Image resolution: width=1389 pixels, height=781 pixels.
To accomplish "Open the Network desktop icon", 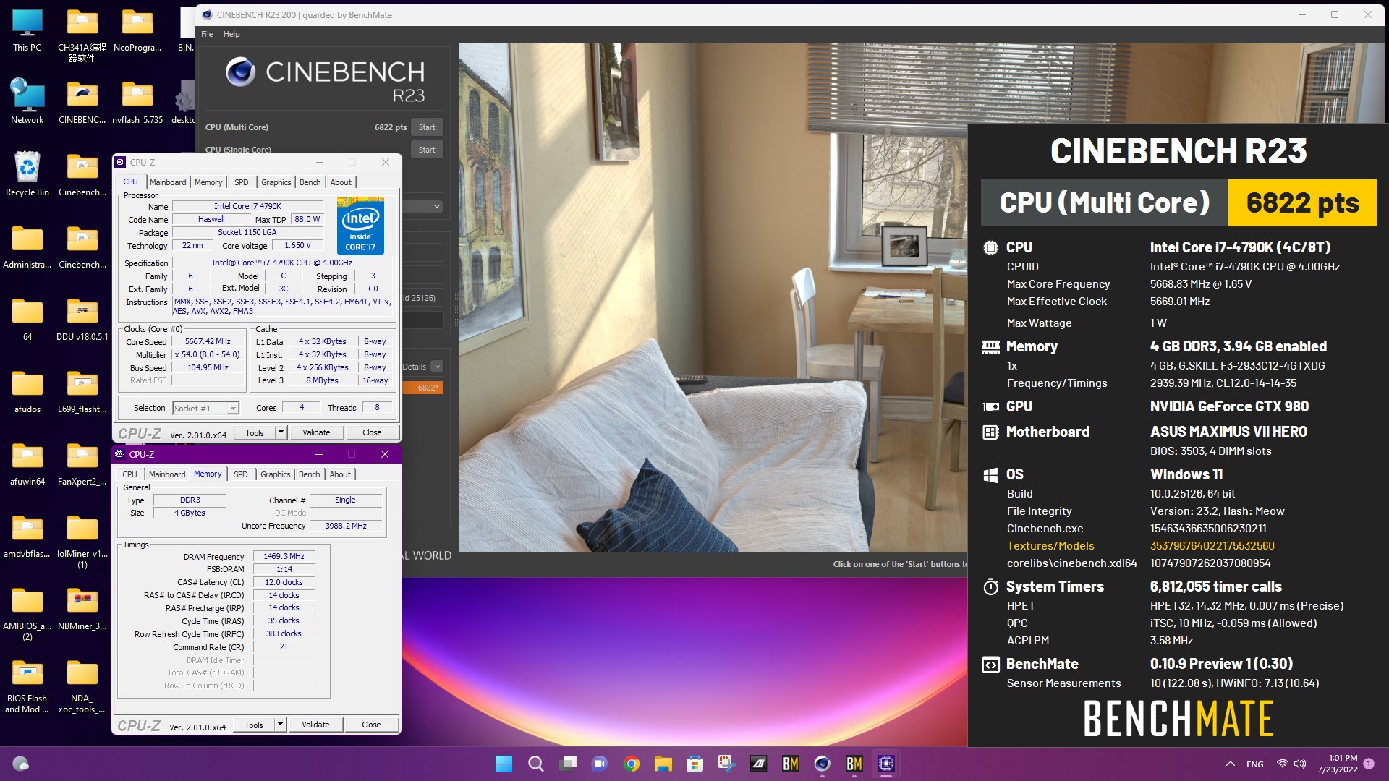I will click(x=27, y=101).
